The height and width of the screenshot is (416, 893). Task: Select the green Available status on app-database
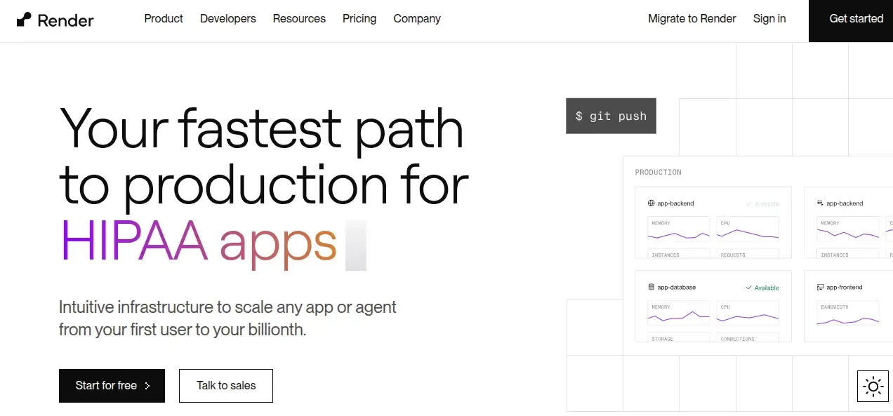[762, 288]
